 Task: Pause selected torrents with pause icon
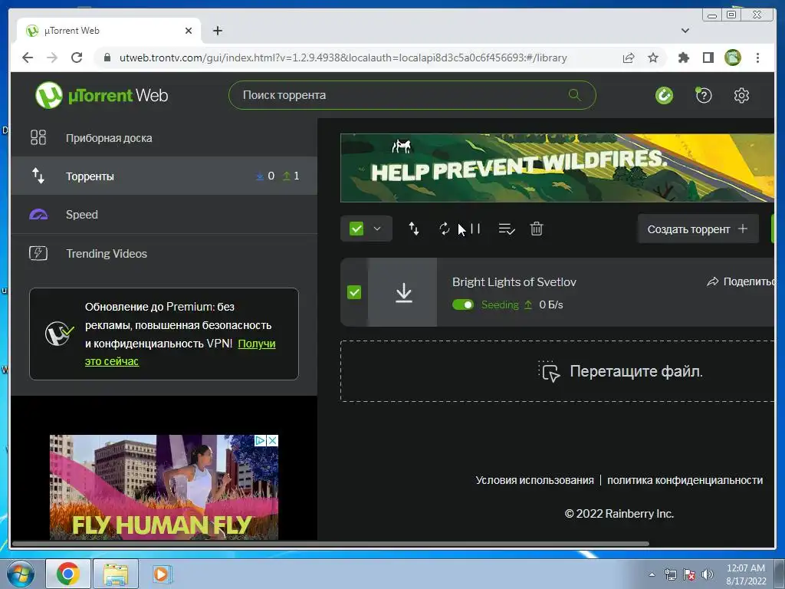475,229
